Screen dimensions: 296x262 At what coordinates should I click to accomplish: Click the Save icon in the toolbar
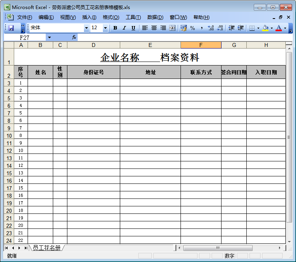pos(11,28)
